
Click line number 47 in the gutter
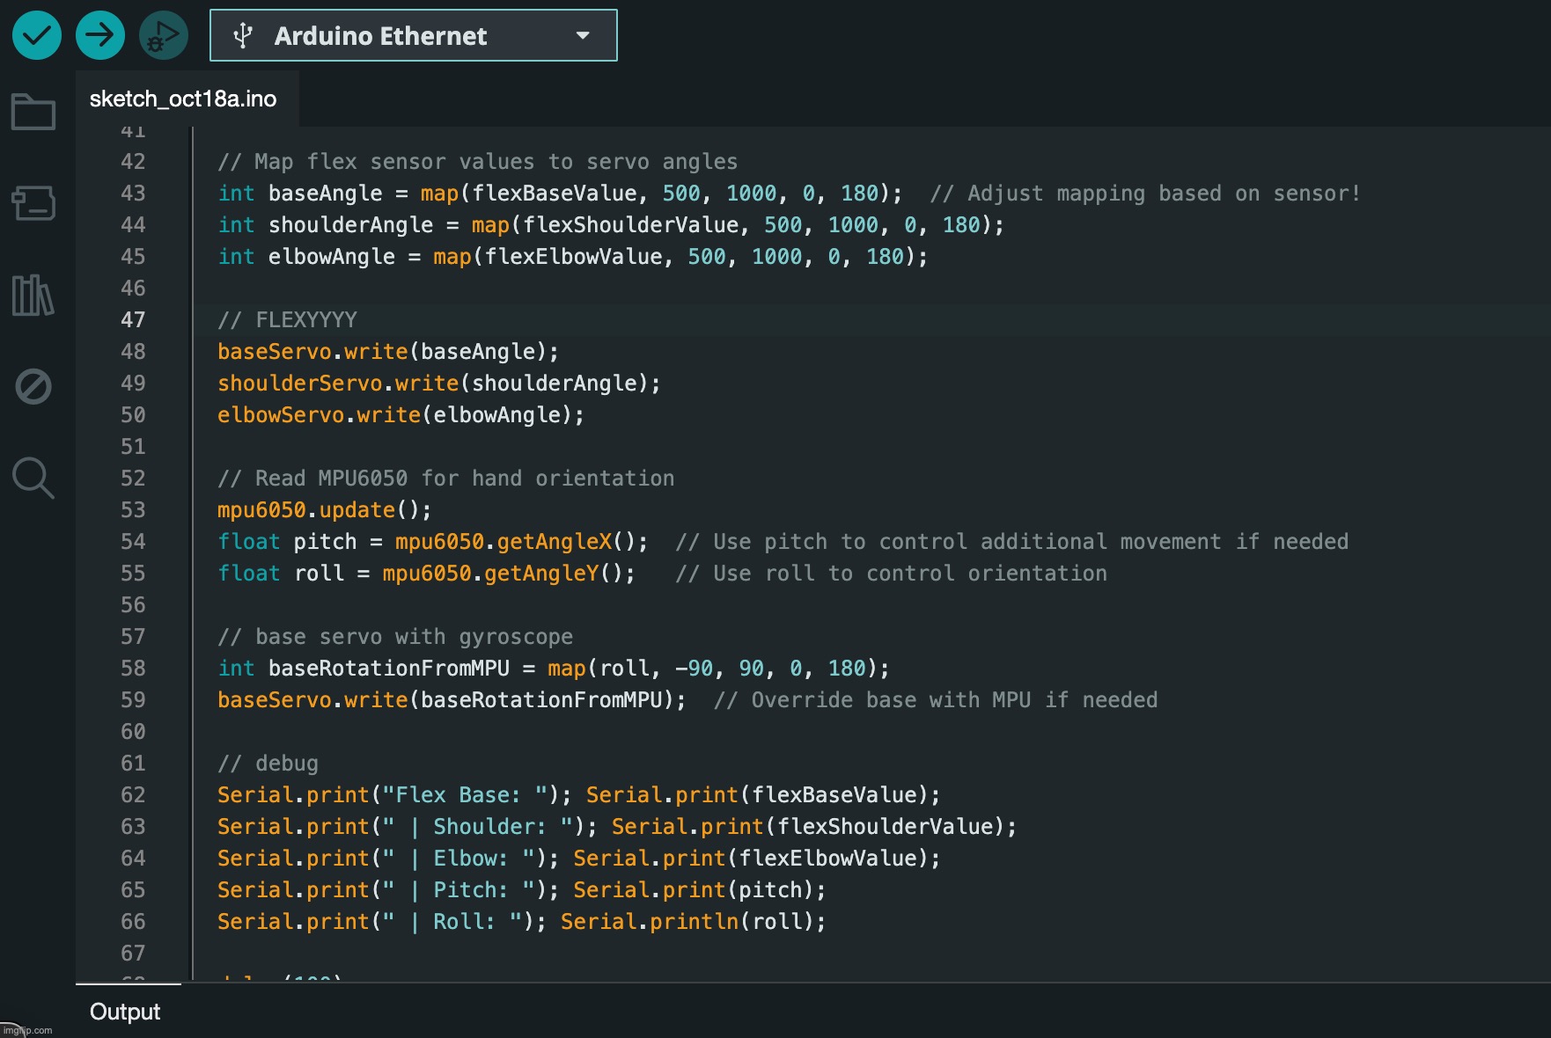tap(133, 320)
